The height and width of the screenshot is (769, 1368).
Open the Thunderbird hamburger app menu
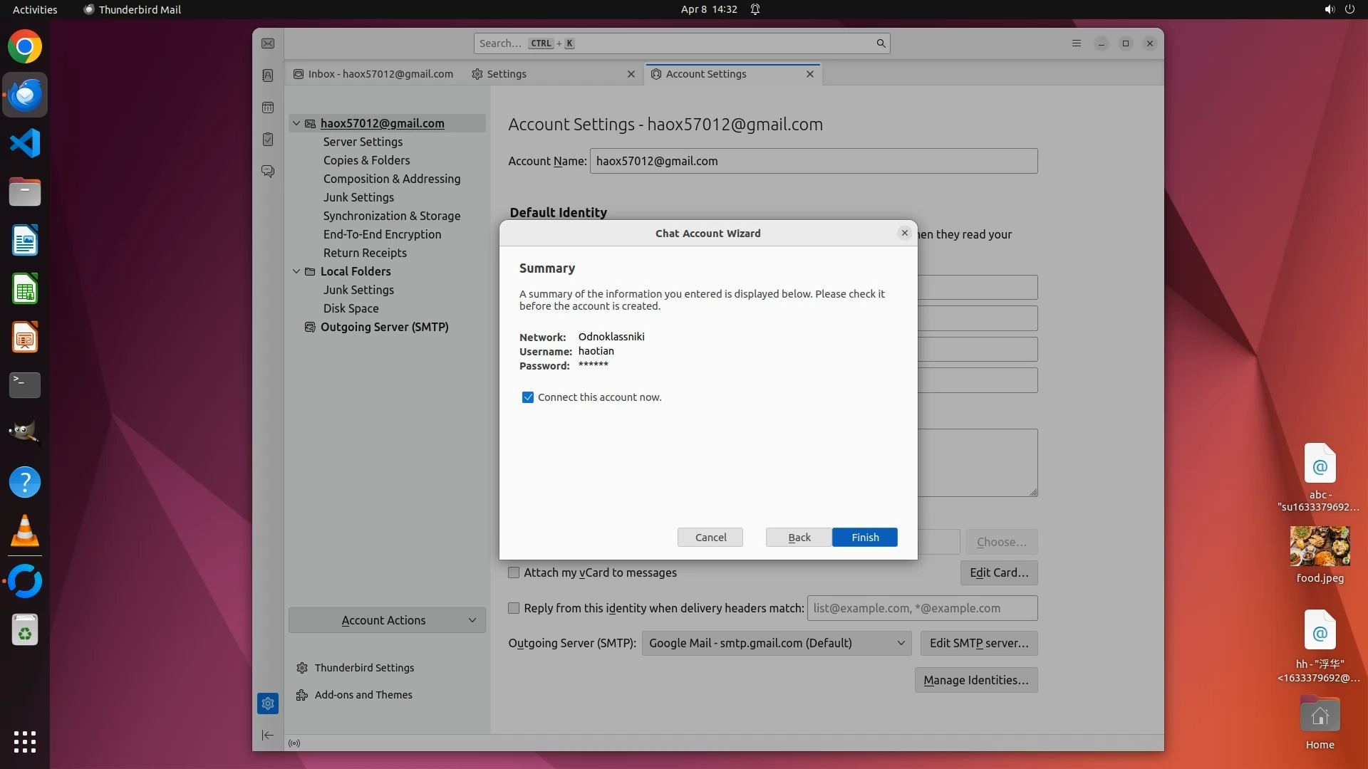click(1077, 43)
